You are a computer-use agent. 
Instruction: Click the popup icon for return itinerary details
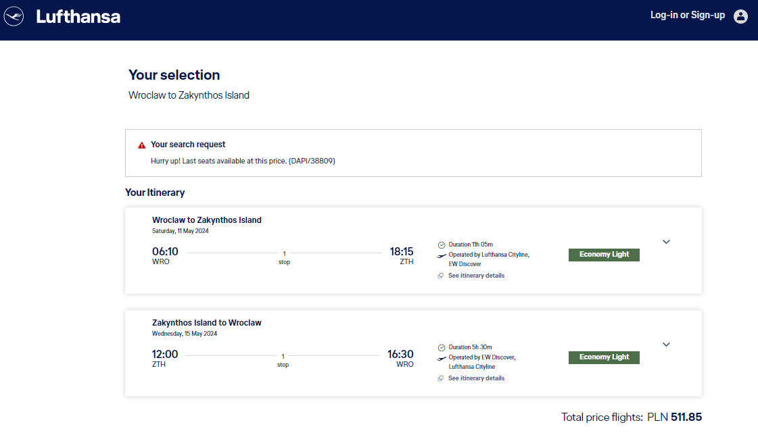click(440, 378)
